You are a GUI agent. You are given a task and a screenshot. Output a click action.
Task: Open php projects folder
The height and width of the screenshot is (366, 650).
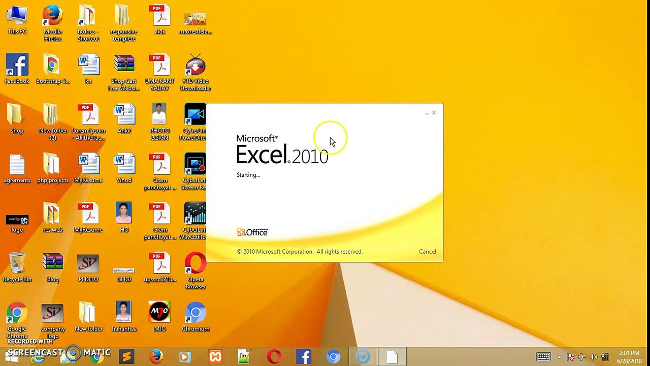click(52, 169)
